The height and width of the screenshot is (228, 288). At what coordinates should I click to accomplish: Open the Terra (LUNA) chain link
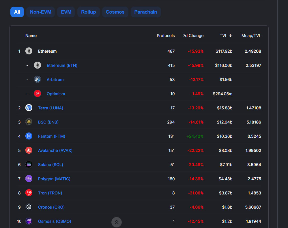click(x=51, y=108)
